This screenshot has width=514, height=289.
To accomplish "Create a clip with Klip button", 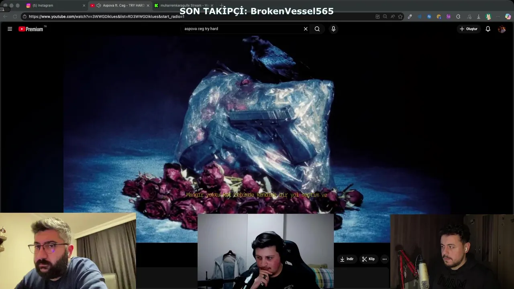I will point(368,259).
